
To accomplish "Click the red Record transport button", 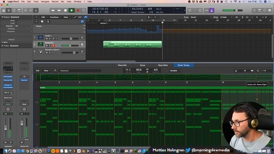I will coord(78,10).
